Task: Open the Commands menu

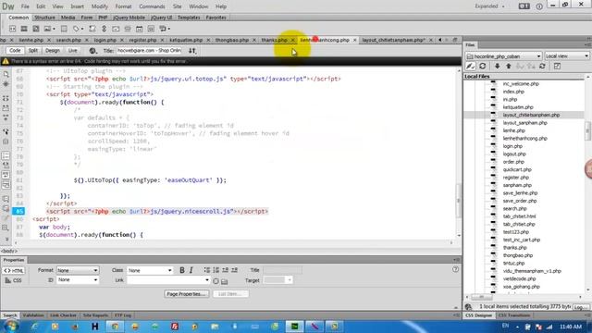Action: 152,6
